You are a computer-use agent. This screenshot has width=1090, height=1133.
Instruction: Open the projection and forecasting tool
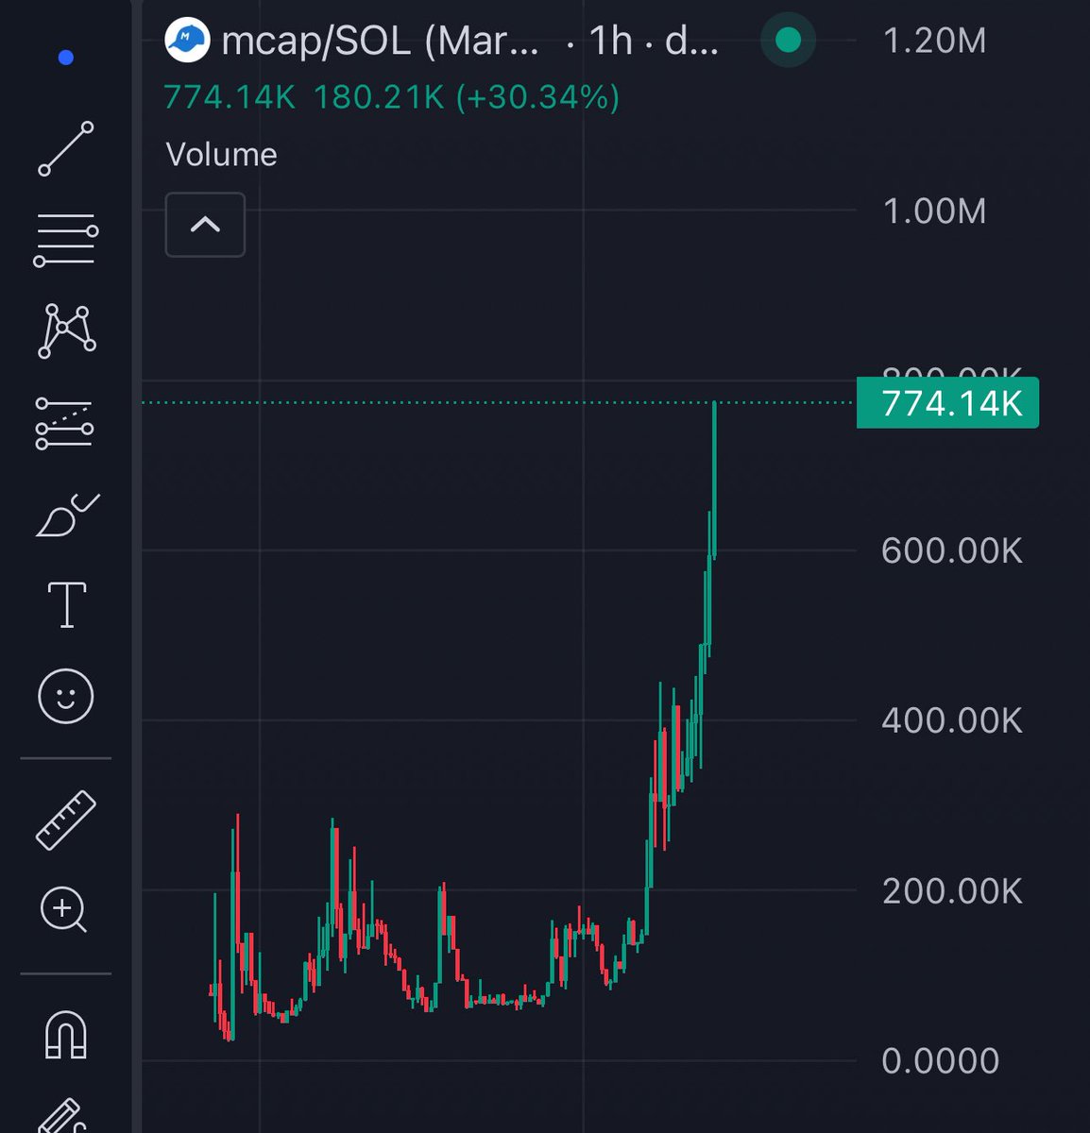(x=65, y=423)
